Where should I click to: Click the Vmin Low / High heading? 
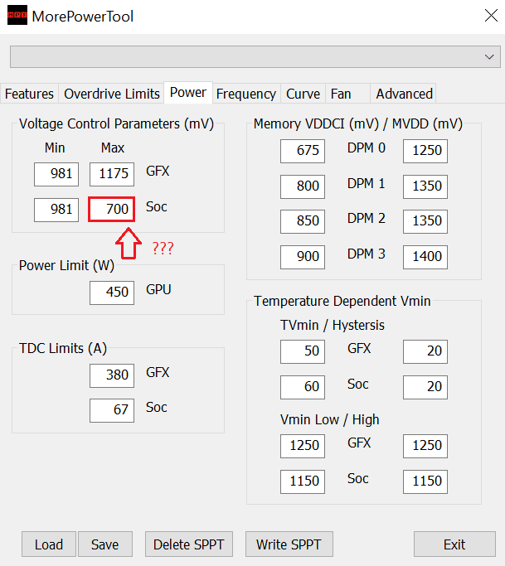[x=330, y=420]
